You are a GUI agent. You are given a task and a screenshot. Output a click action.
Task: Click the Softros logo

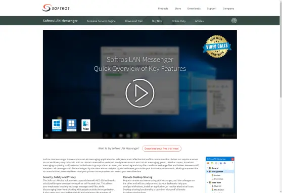[56, 8]
